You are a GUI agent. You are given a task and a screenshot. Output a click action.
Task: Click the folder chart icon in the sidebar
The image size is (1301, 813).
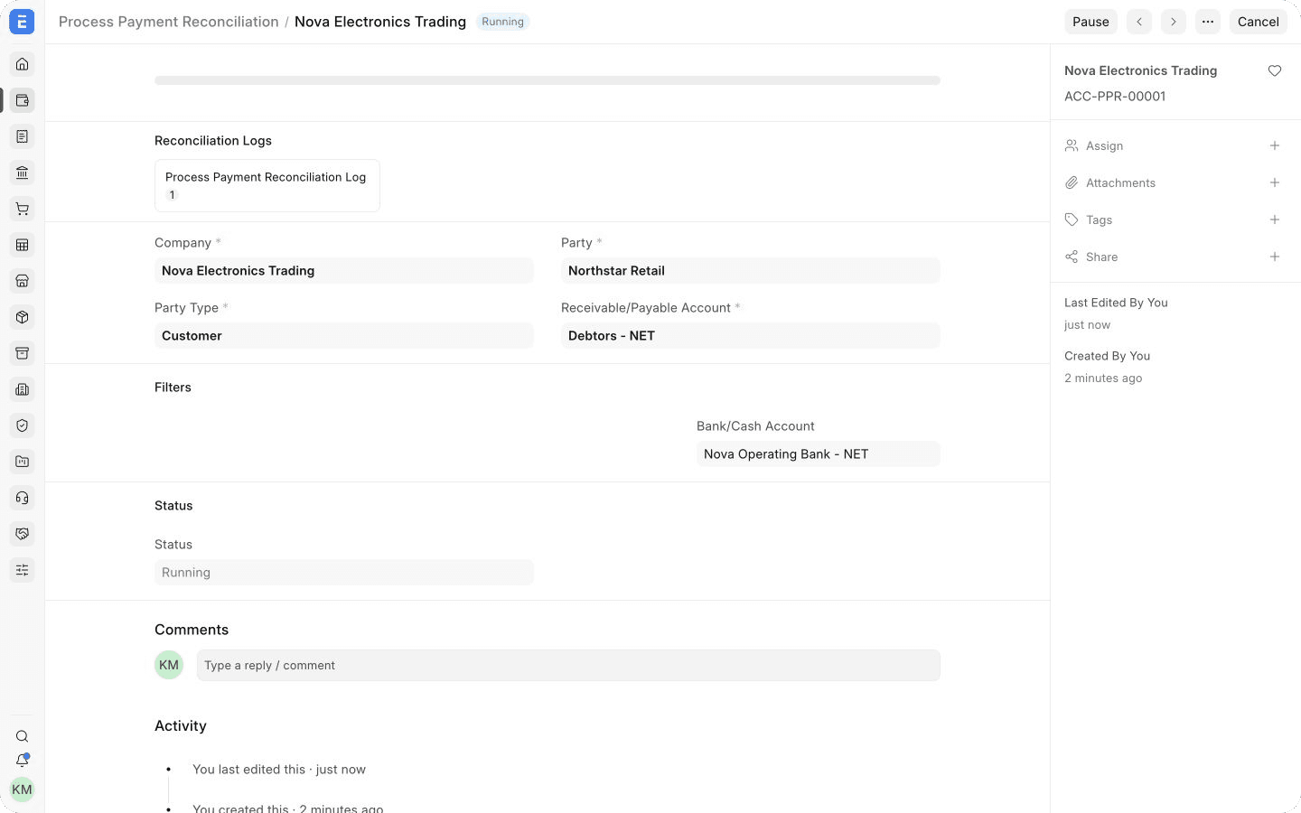click(22, 462)
